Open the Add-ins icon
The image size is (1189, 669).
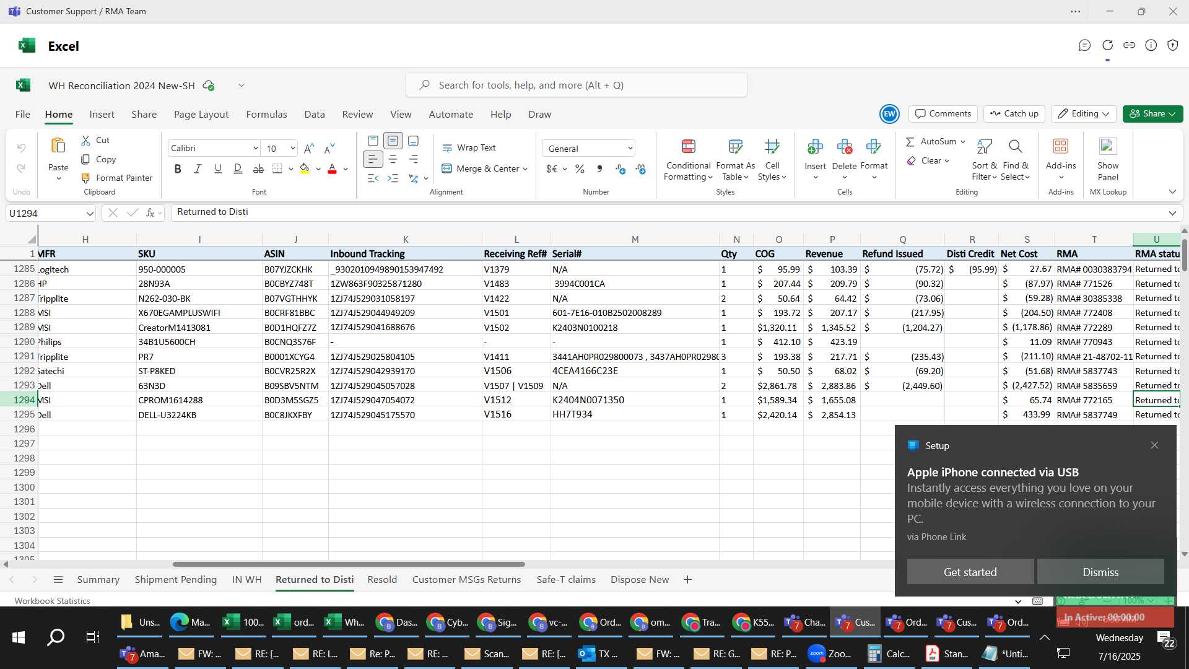tap(1061, 147)
